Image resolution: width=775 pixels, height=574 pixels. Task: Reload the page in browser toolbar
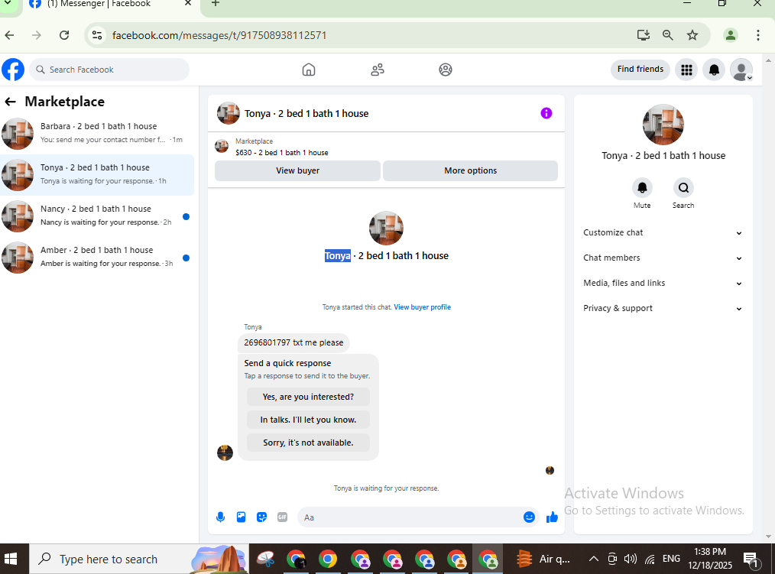(x=64, y=35)
